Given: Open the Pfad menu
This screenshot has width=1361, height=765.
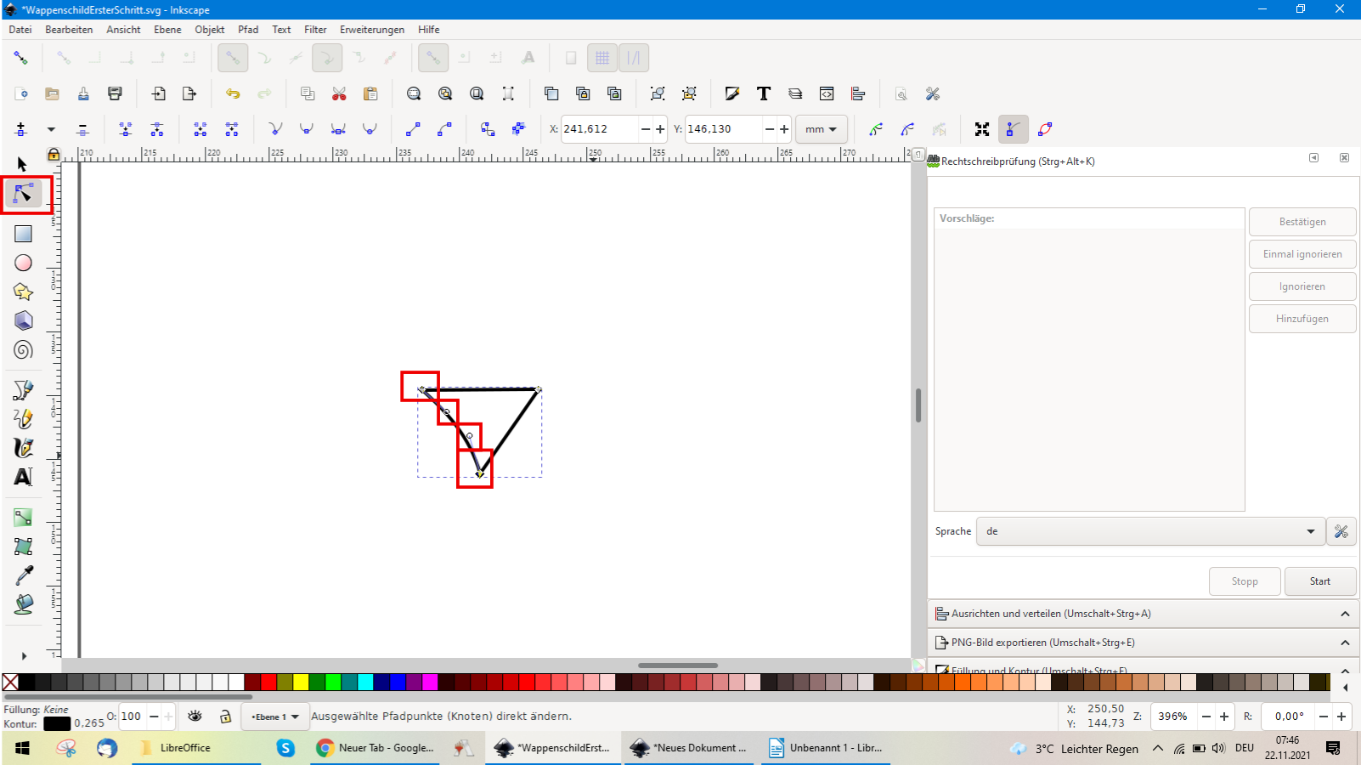Looking at the screenshot, I should 248,30.
